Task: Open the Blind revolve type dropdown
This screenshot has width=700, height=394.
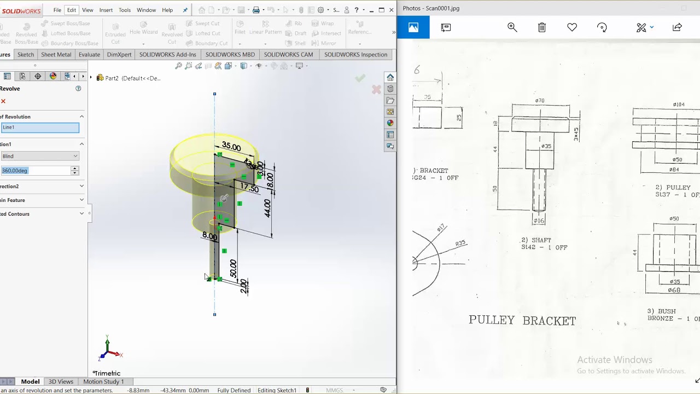Action: point(40,156)
